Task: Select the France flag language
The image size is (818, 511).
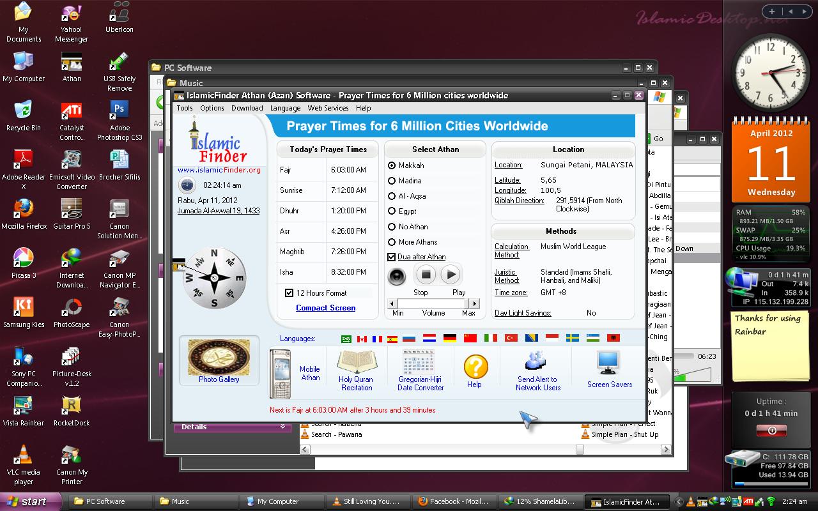Action: pyautogui.click(x=377, y=339)
